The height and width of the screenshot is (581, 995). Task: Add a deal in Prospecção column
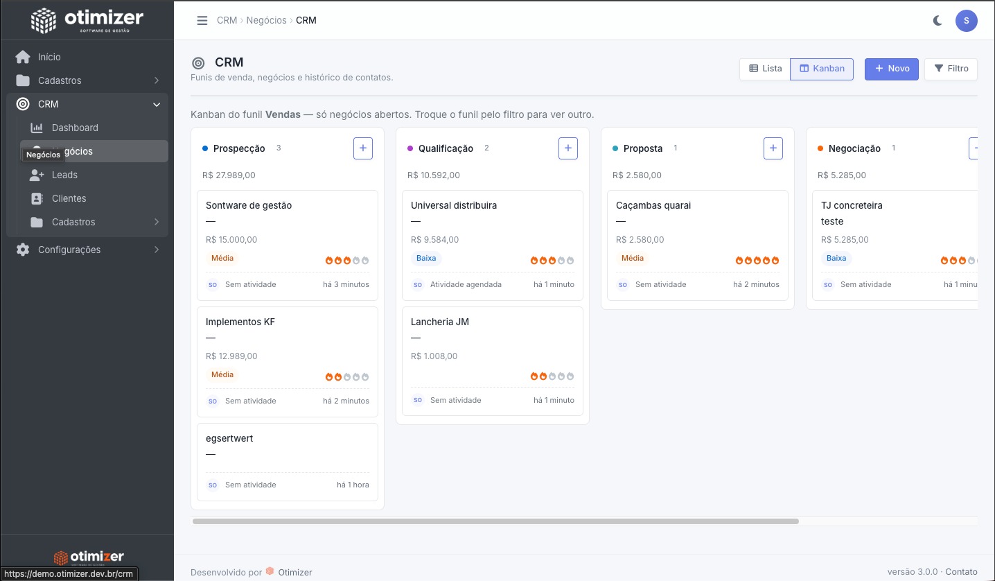click(x=363, y=148)
